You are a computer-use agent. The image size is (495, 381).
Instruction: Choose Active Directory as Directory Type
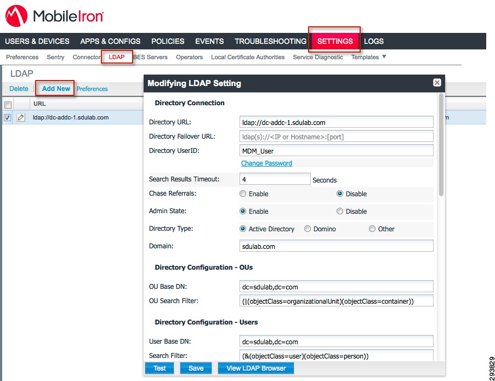(243, 229)
